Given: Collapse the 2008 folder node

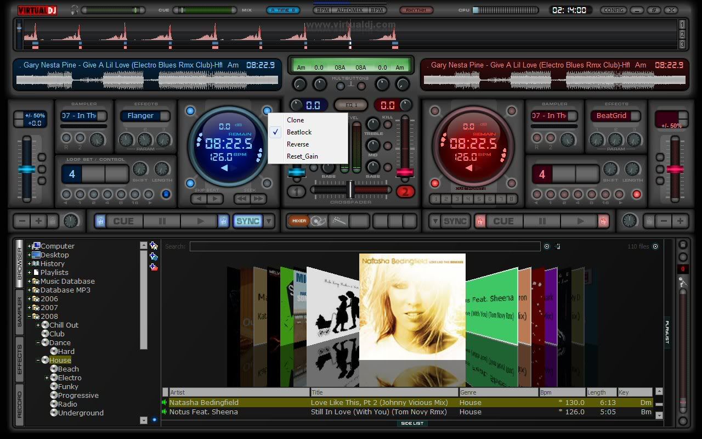Looking at the screenshot, I should (30, 317).
